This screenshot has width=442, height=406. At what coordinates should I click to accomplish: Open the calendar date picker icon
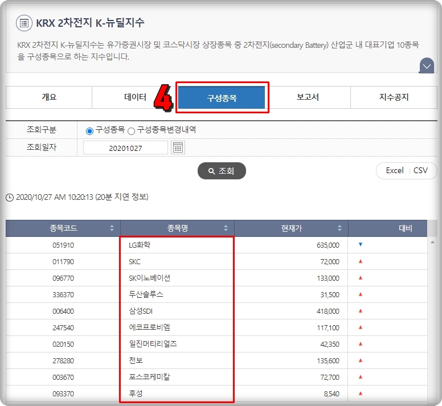coord(178,147)
